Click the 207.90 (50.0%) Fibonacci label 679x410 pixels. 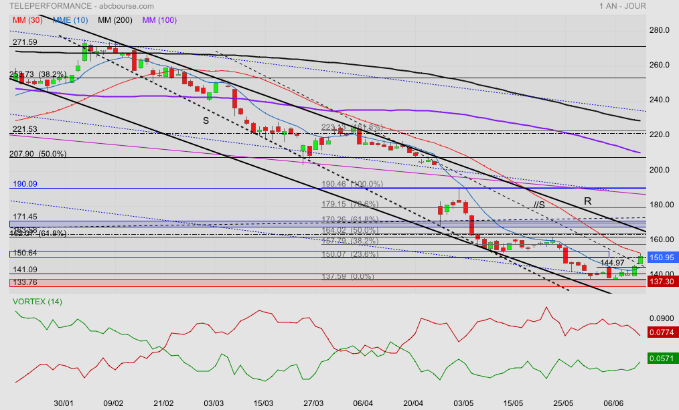[40, 154]
